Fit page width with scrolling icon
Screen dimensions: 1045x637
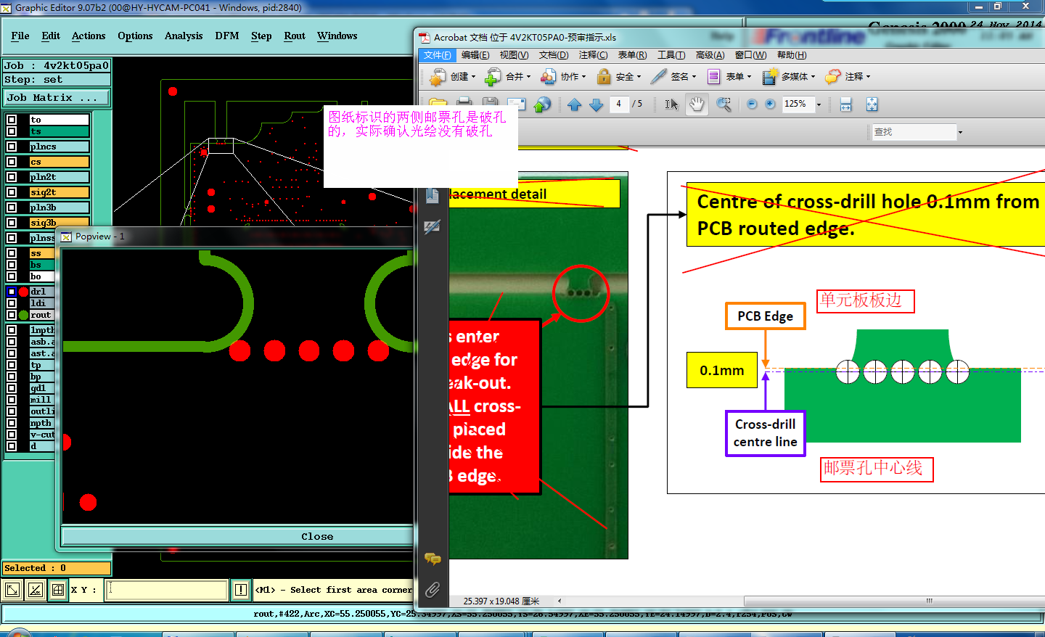(845, 104)
